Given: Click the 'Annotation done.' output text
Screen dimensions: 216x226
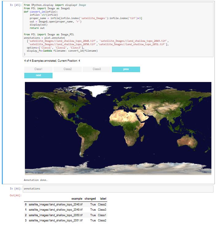Looking at the screenshot, I should click(x=36, y=180).
